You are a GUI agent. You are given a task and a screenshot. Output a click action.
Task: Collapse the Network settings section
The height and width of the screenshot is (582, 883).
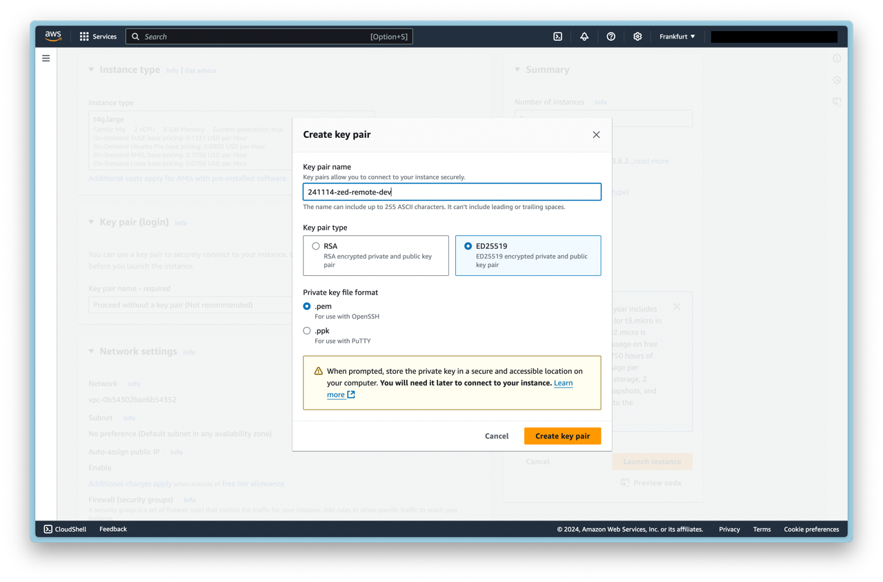tap(90, 351)
